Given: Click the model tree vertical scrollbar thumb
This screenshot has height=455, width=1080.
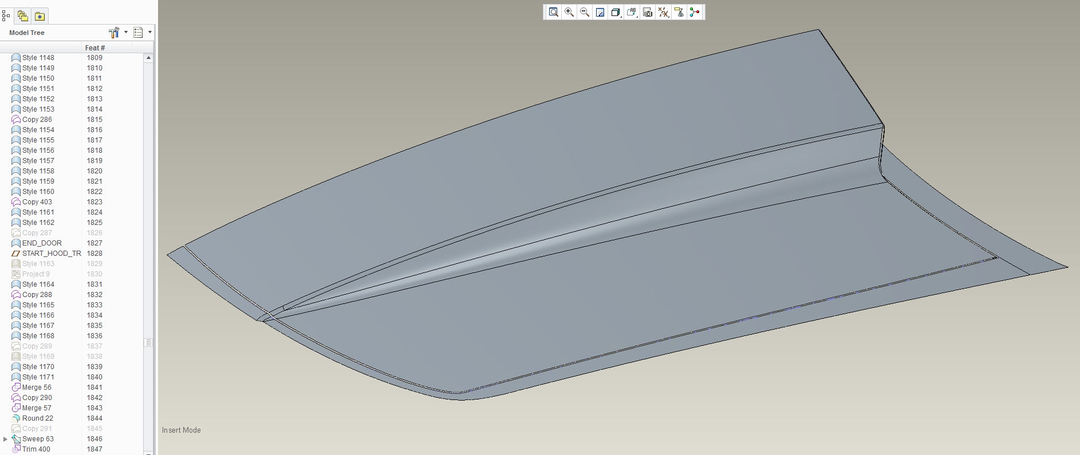Looking at the screenshot, I should [148, 343].
